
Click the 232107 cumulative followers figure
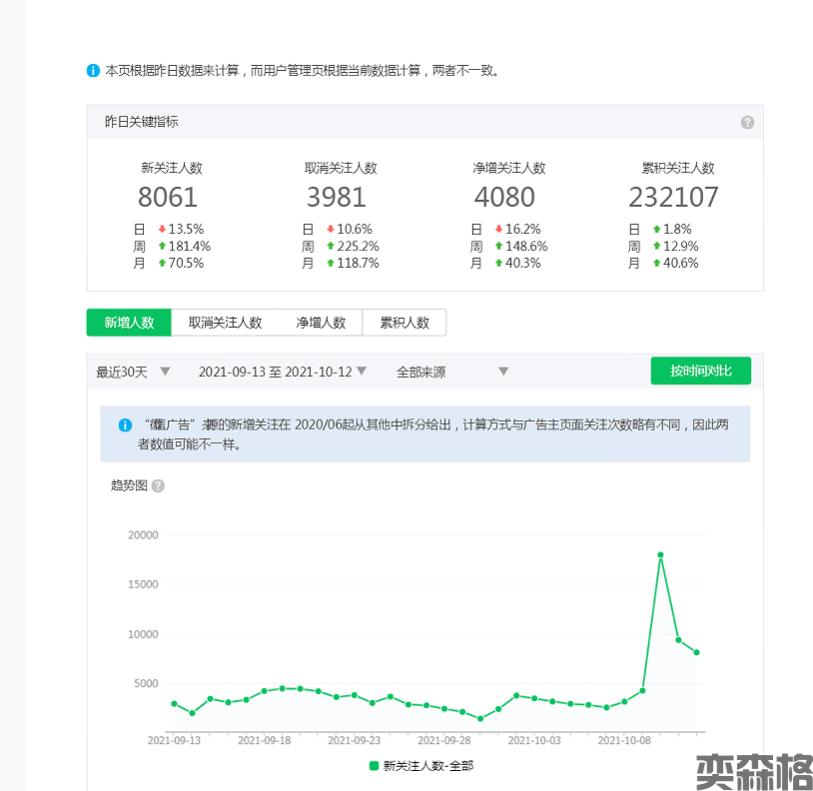(x=673, y=197)
